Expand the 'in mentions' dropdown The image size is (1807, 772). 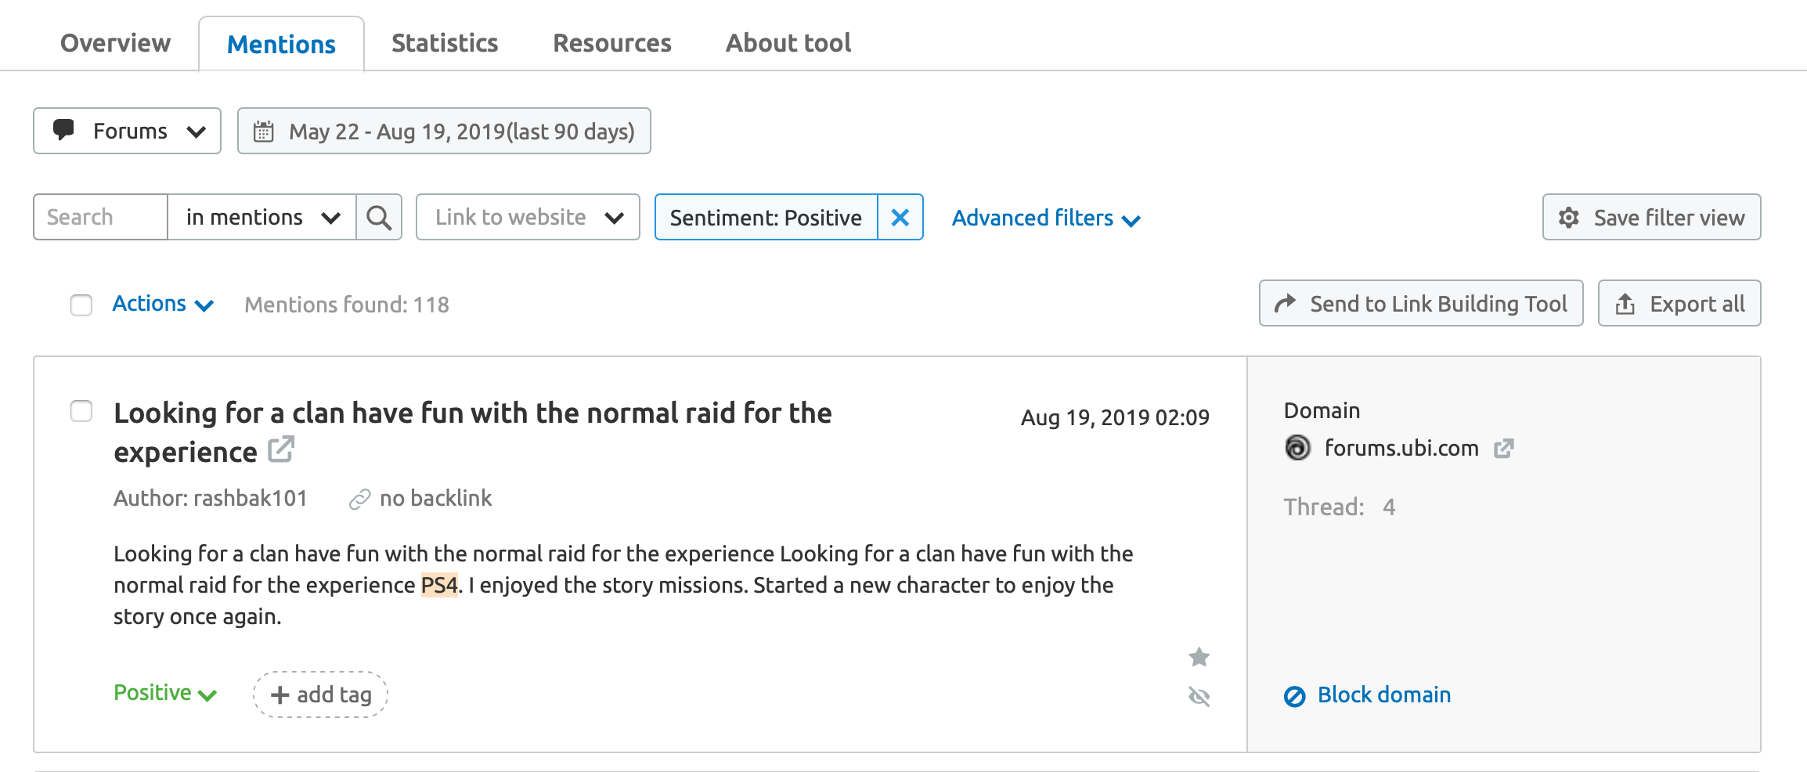[x=262, y=217]
